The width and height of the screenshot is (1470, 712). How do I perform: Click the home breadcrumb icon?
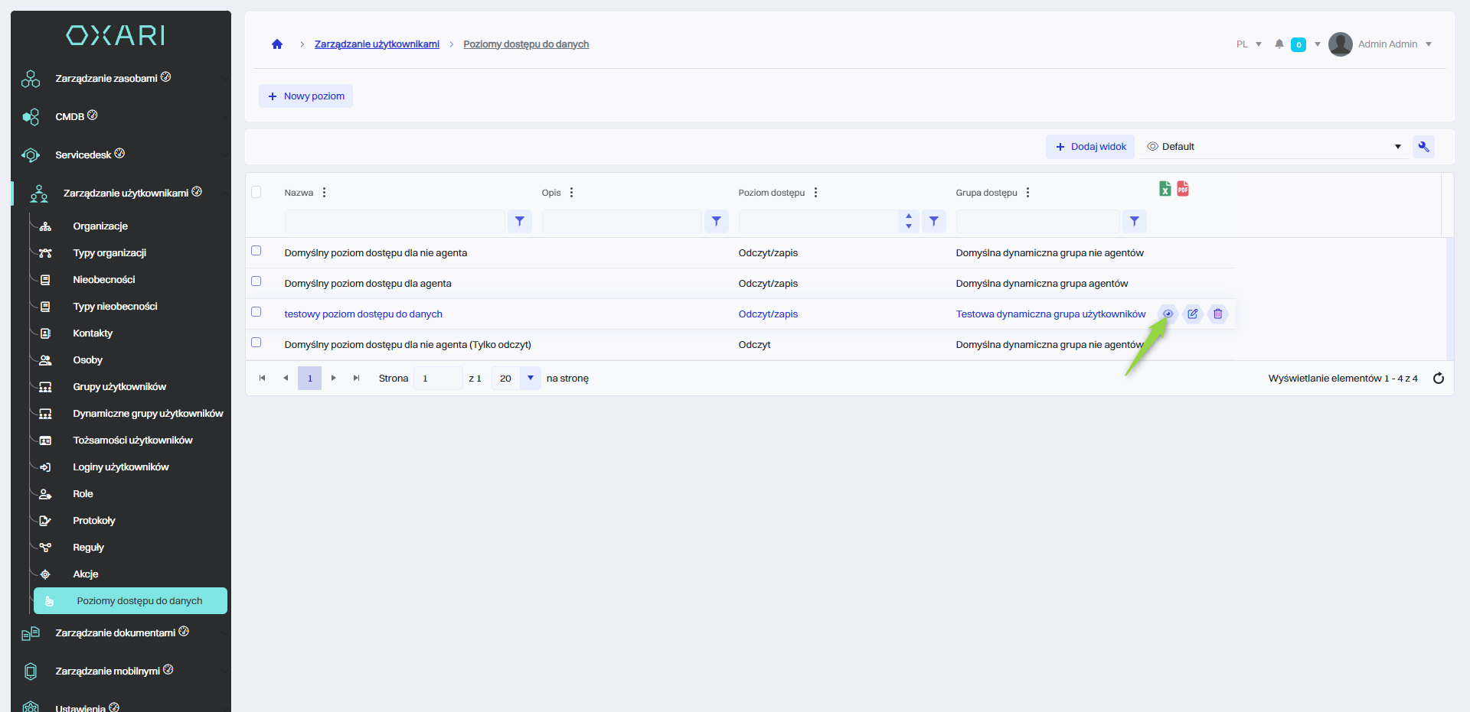277,44
